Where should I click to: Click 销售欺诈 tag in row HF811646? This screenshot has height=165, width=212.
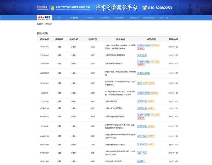(x=141, y=161)
